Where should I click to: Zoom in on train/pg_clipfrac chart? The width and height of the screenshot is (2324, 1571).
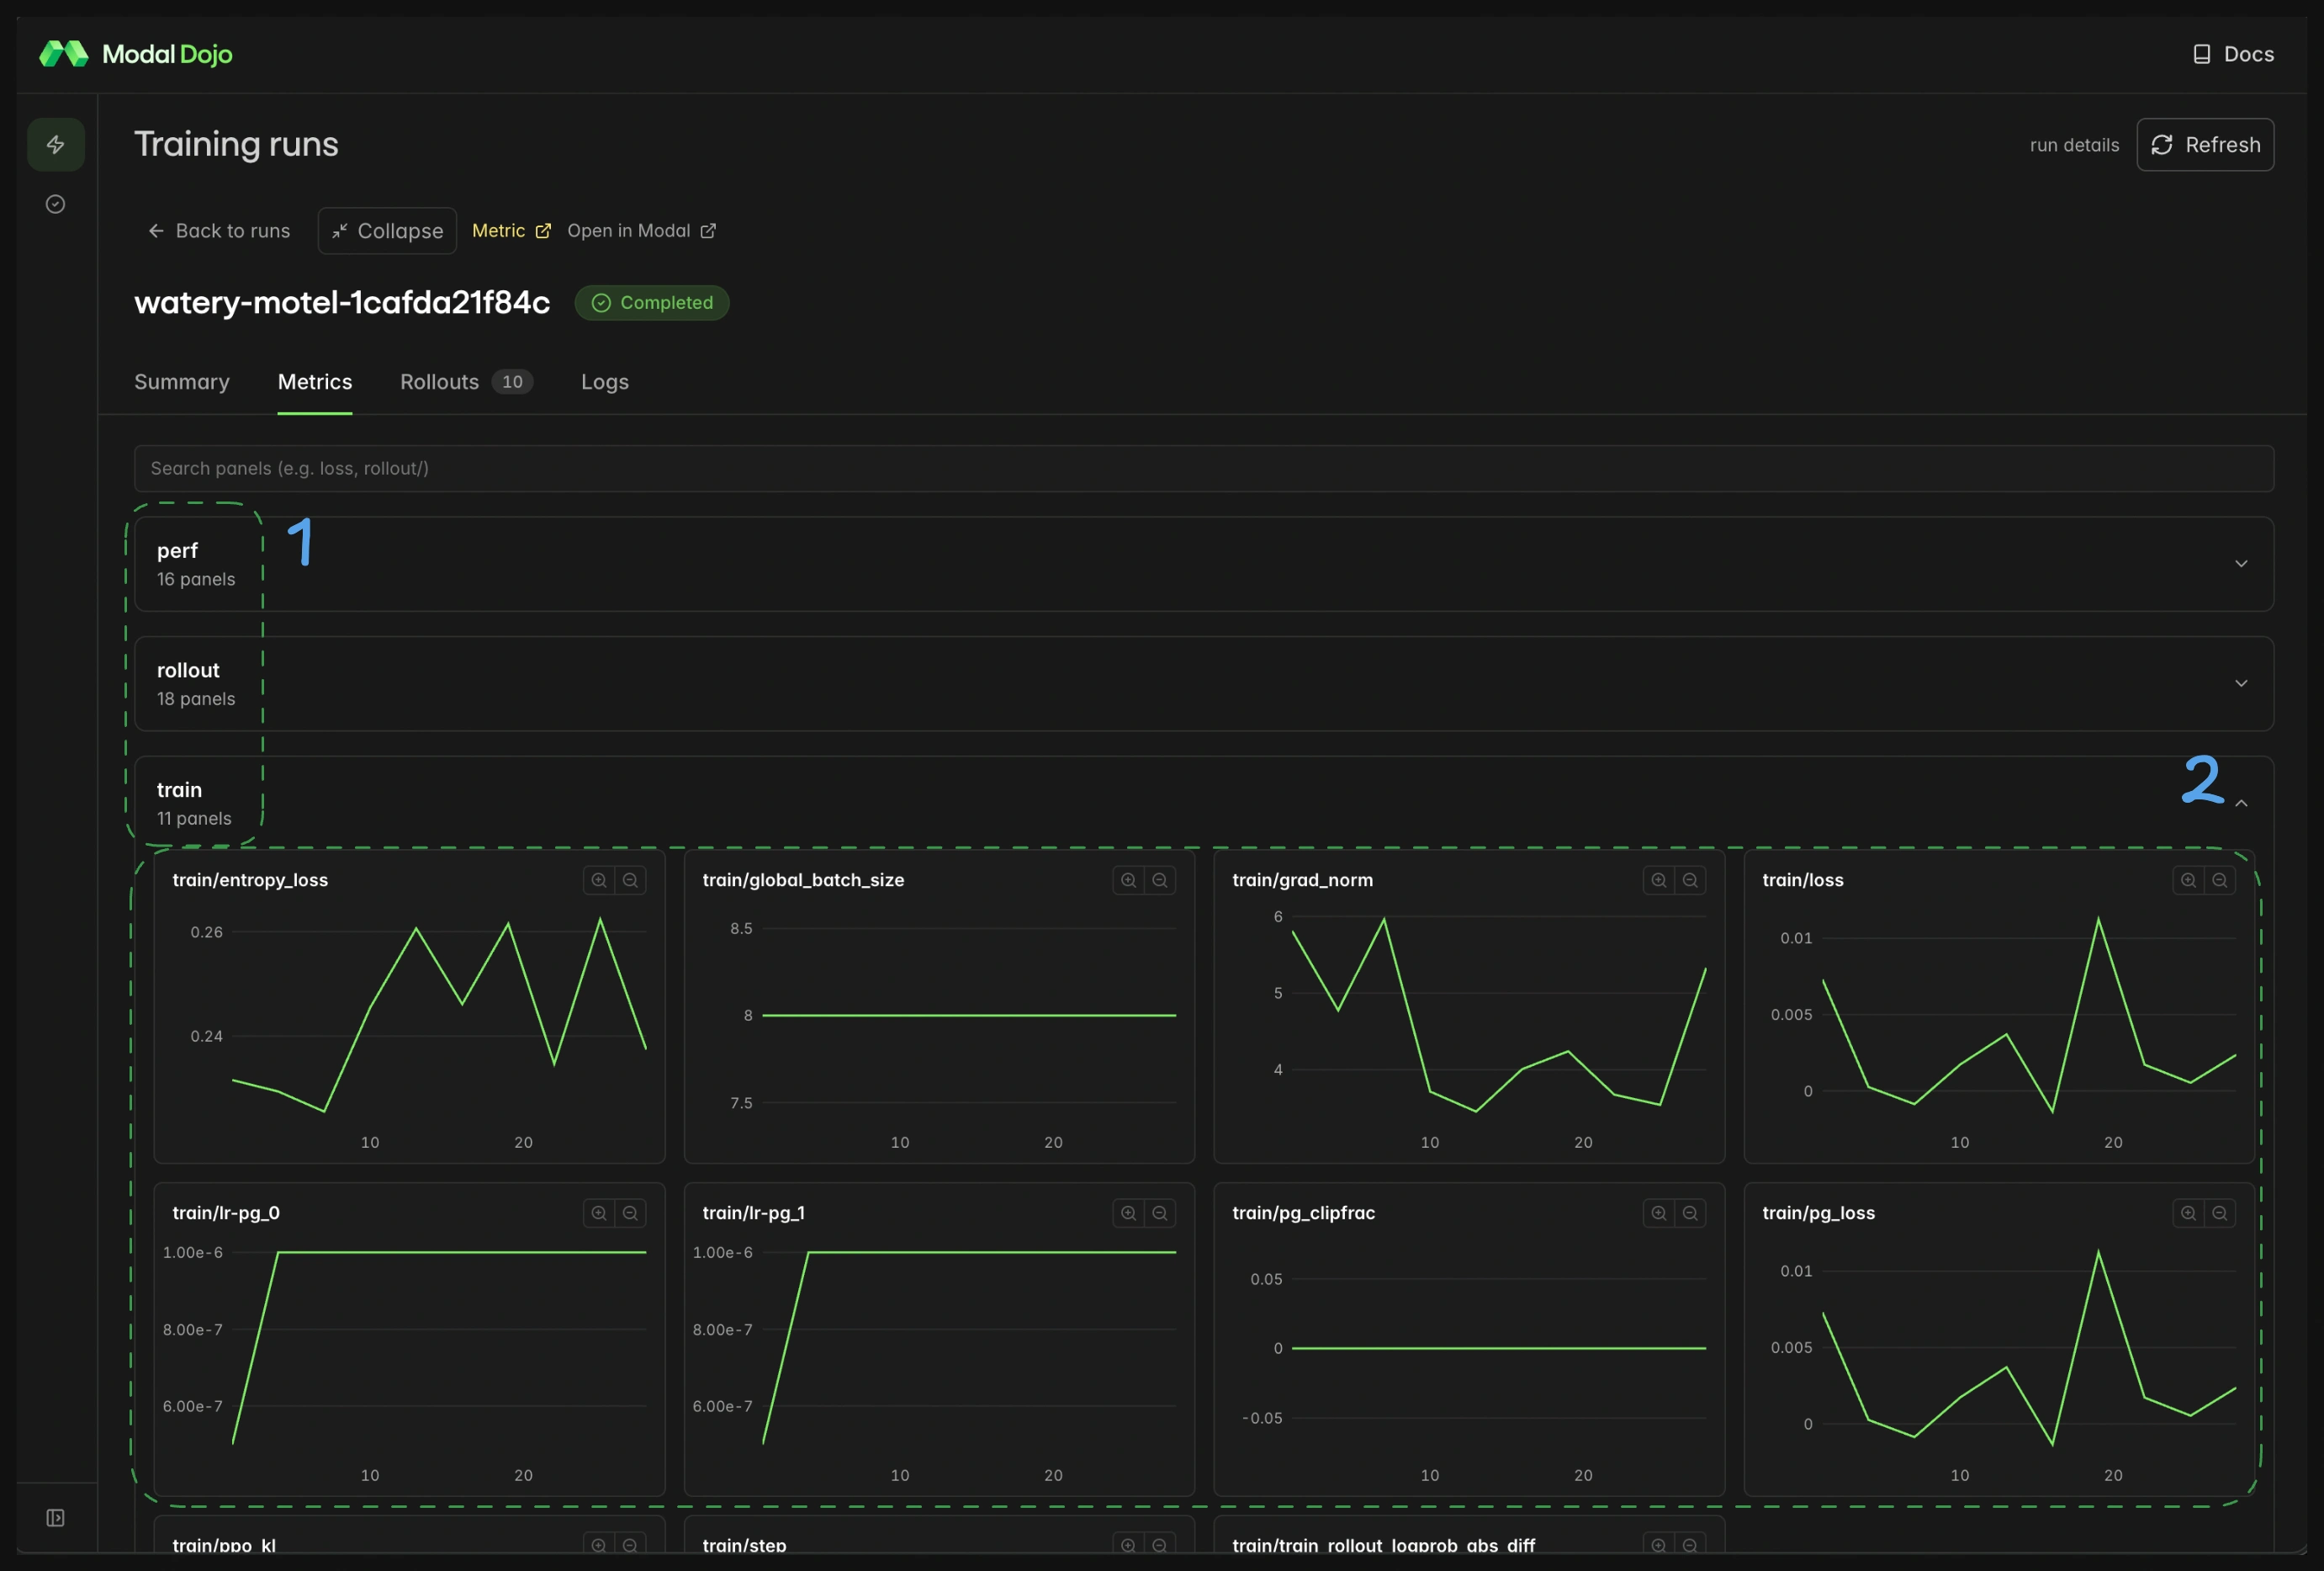tap(1659, 1213)
